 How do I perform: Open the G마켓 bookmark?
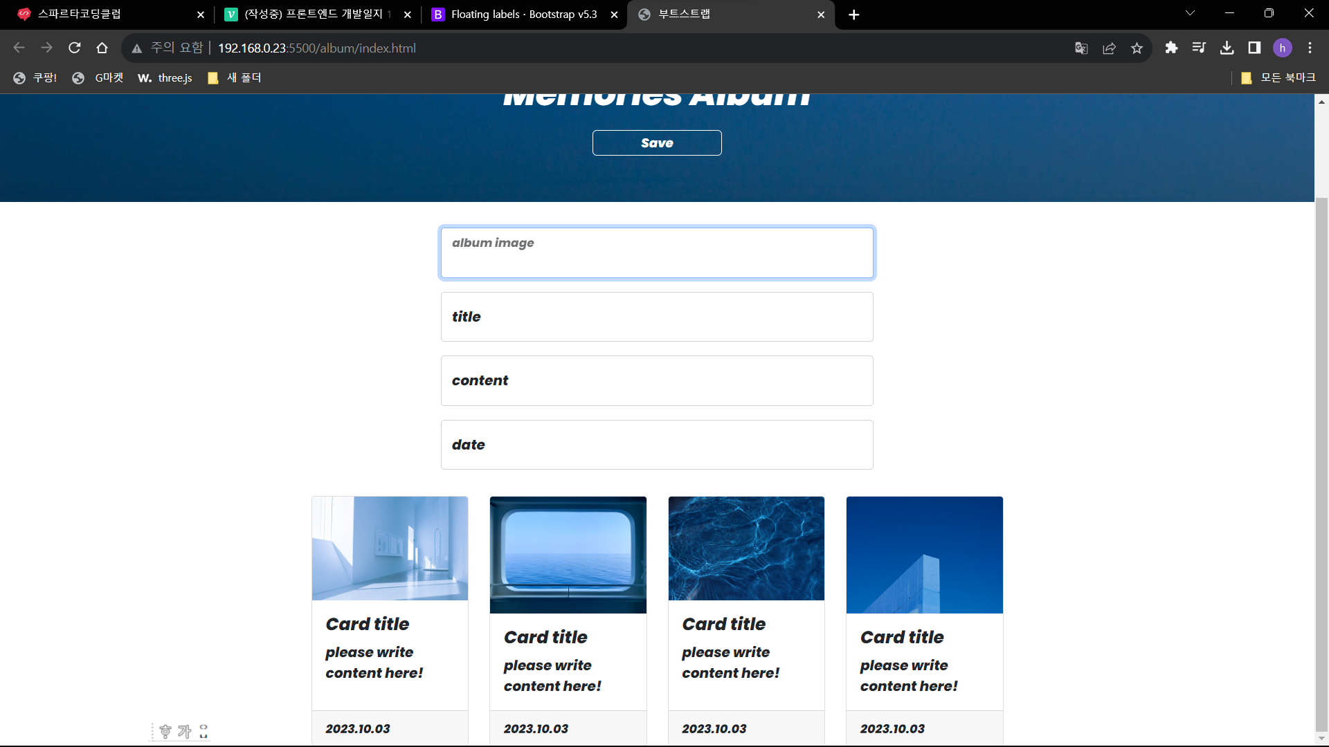98,78
